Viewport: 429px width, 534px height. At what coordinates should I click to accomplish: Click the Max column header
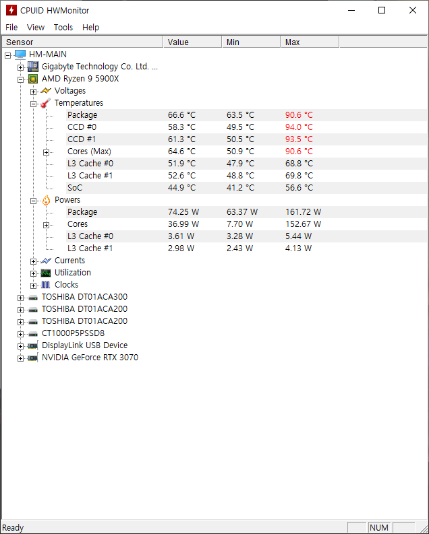pyautogui.click(x=309, y=42)
